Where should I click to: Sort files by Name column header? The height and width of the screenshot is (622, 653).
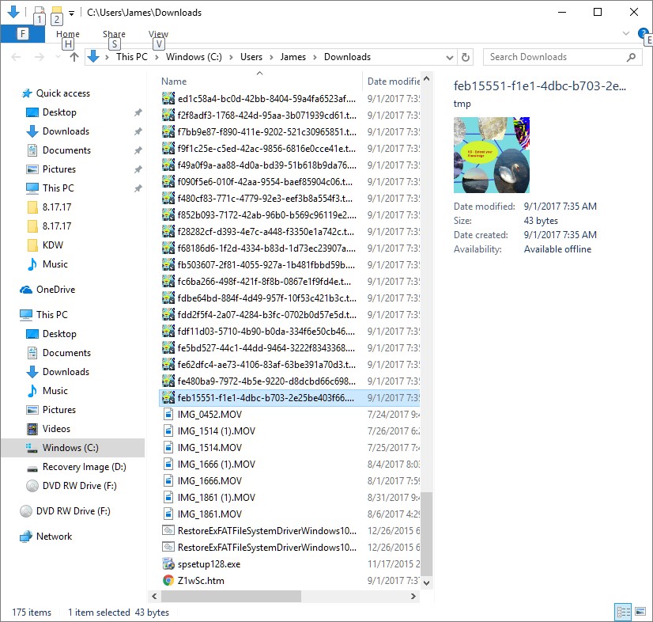[x=174, y=82]
